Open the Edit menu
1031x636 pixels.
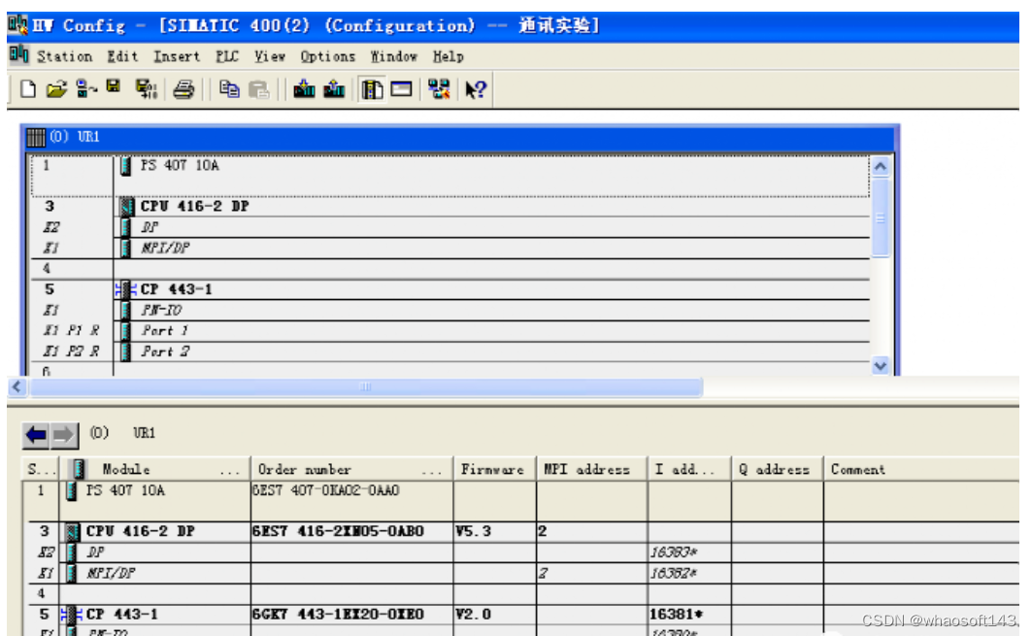123,56
